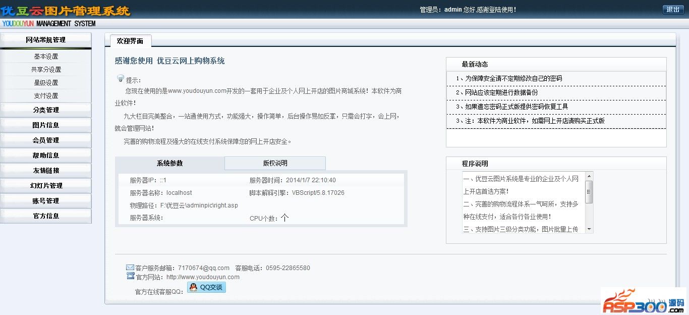The width and height of the screenshot is (689, 315).
Task: Click the official website computer icon
Action: [130, 276]
